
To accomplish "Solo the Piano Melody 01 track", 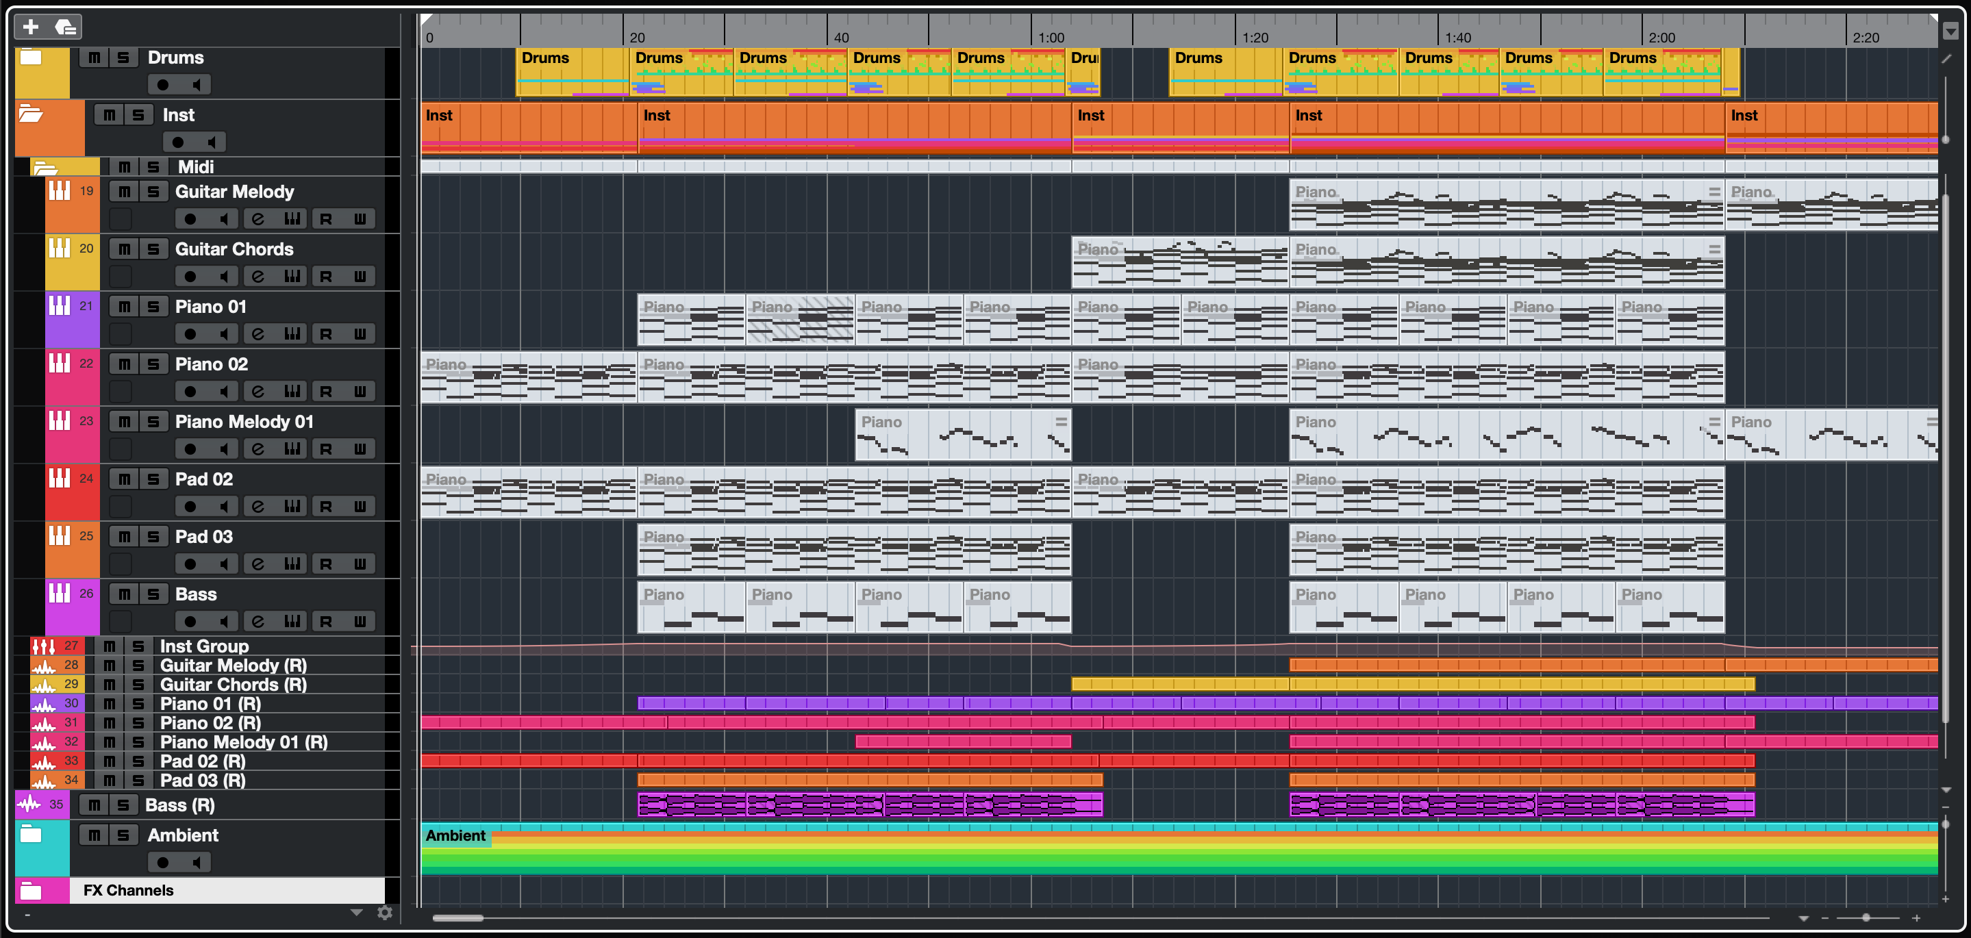I will pos(154,422).
